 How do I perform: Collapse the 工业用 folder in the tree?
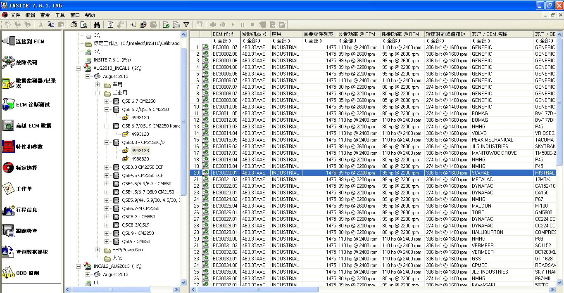tap(98, 93)
